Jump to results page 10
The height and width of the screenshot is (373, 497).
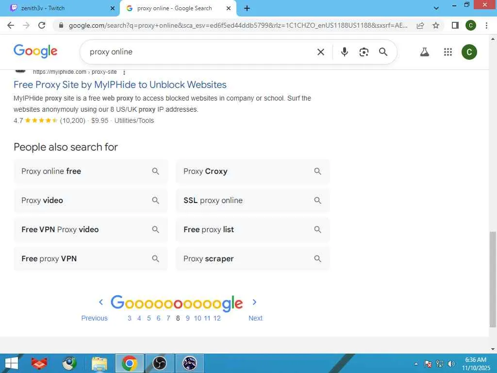[198, 318]
